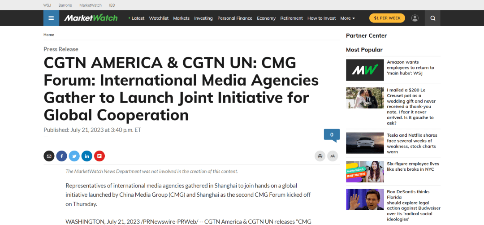Open the user profile icon
The width and height of the screenshot is (484, 225).
click(415, 18)
